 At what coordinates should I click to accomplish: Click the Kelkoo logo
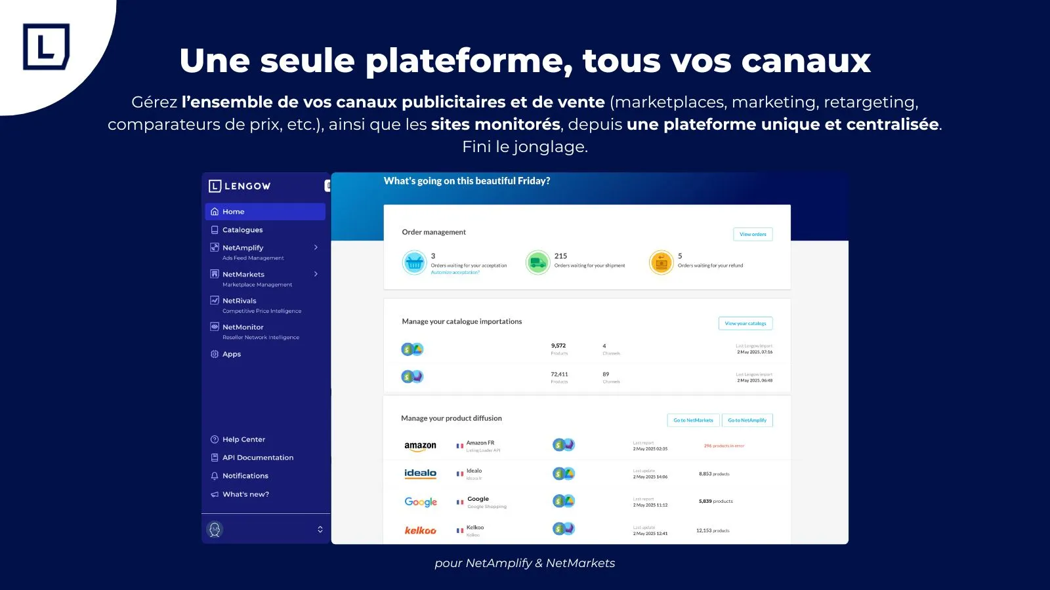tap(420, 530)
